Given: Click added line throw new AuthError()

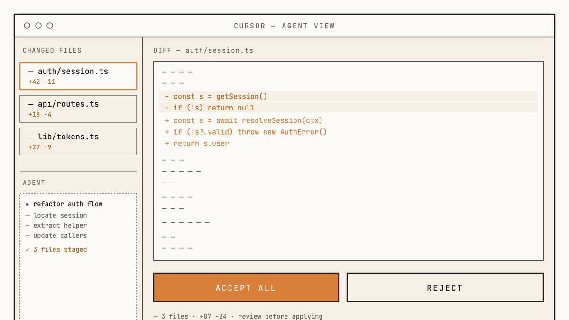Looking at the screenshot, I should pos(246,132).
